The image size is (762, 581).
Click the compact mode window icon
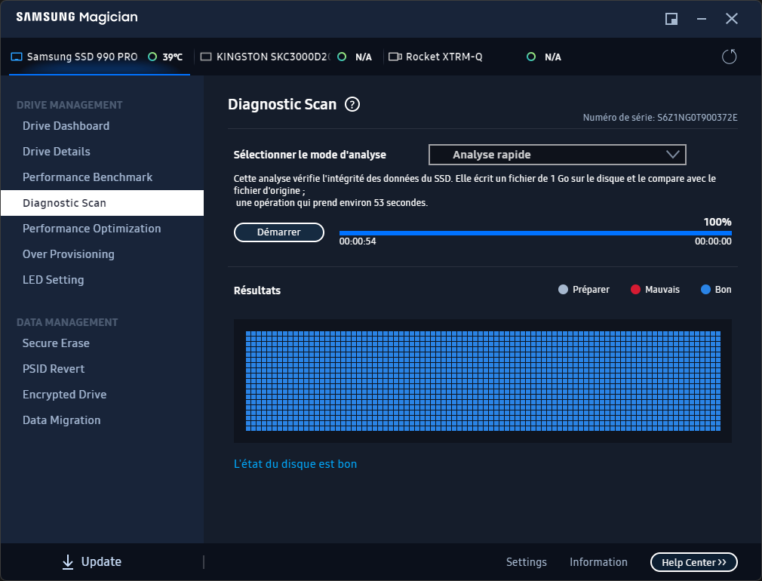point(671,19)
